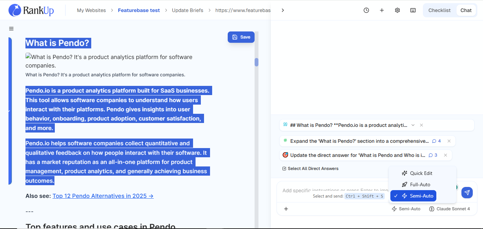The height and width of the screenshot is (229, 483).
Task: Click the 'Pendo.io helps software companies' paragraph
Action: [118, 162]
